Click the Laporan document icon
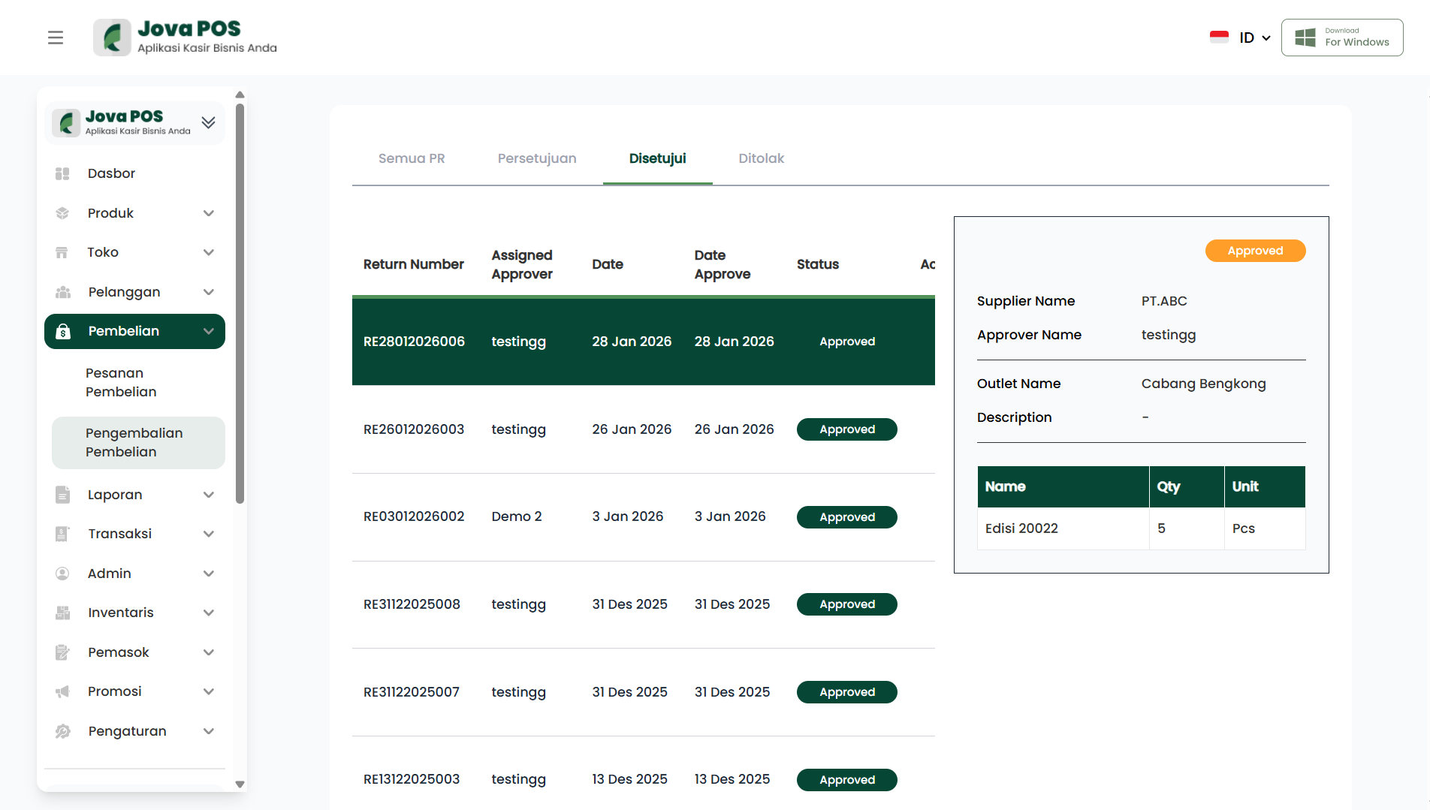 (x=62, y=495)
